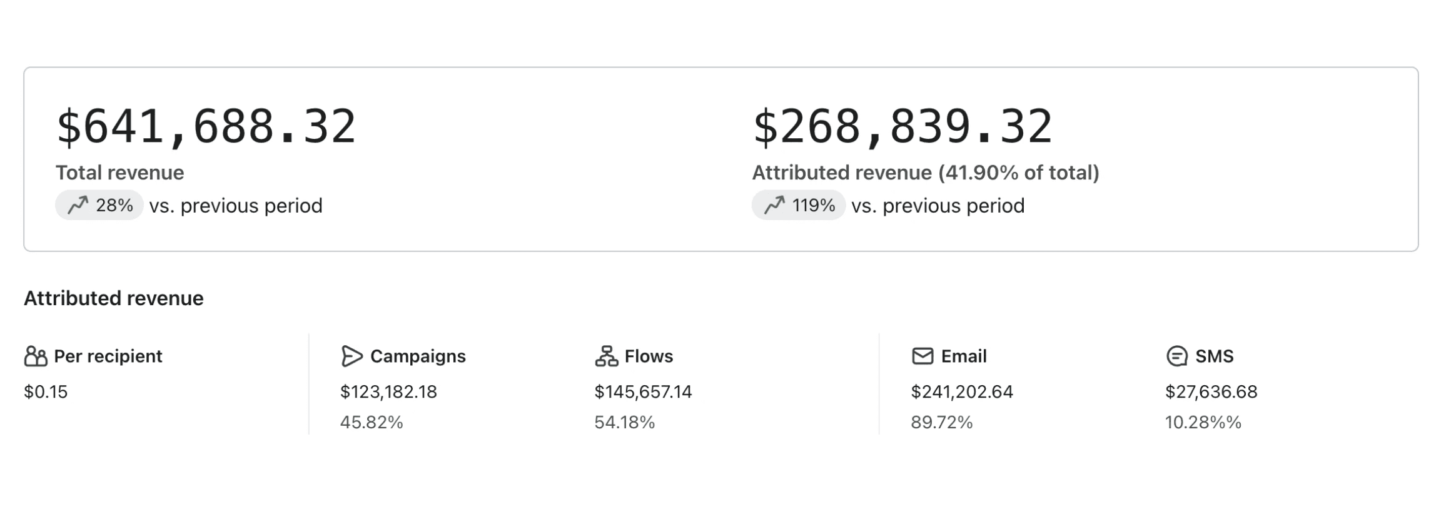Click the 10.28%% SMS percentage
This screenshot has height=509, width=1441.
pyautogui.click(x=1203, y=423)
